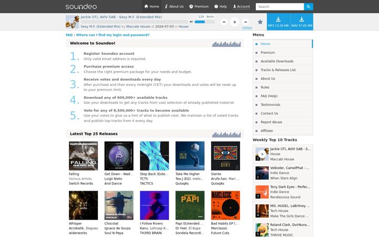Open Luigii Nieto artist link

click(113, 179)
